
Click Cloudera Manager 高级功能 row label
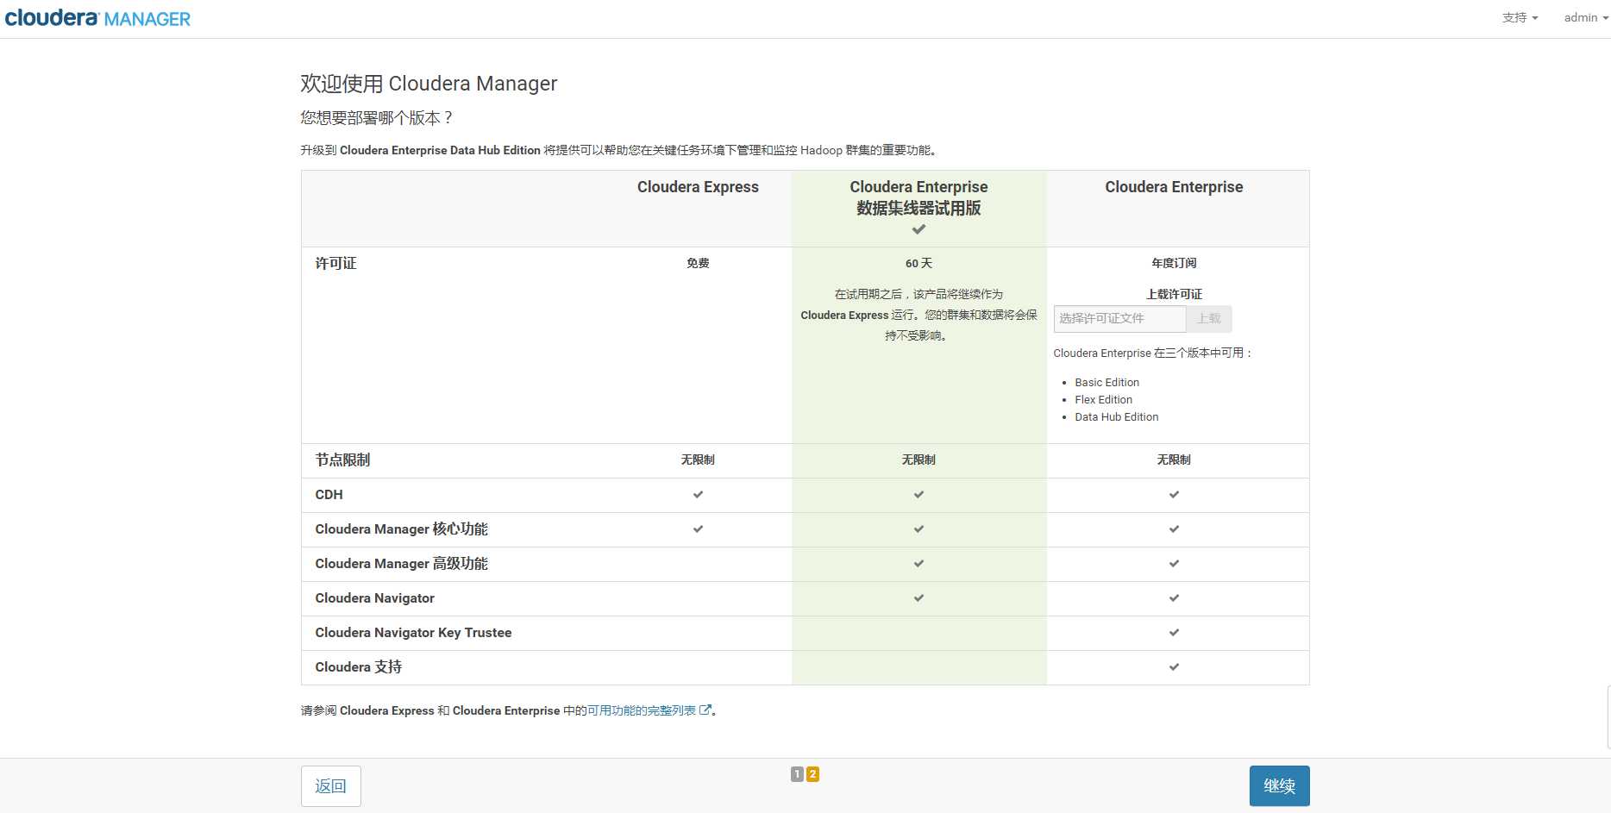tap(401, 564)
